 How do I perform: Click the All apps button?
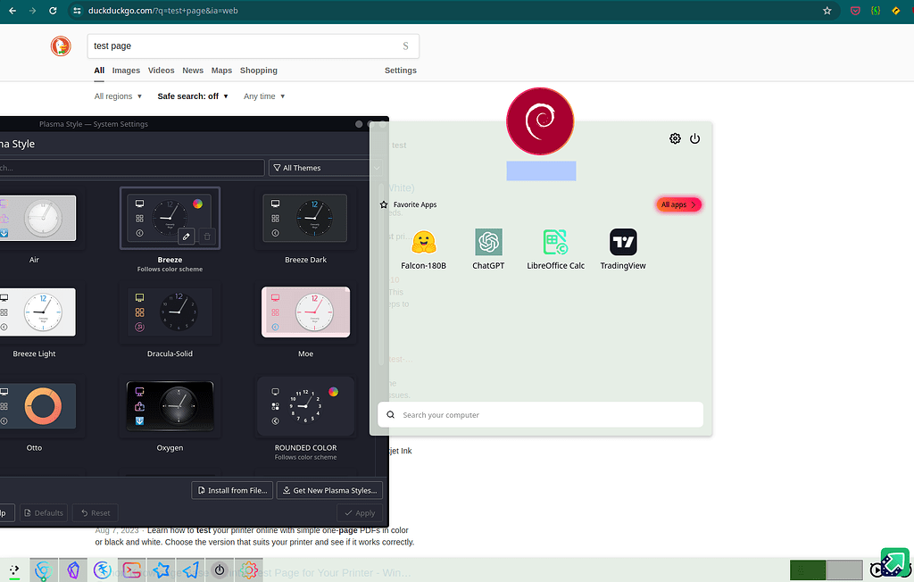[x=678, y=204]
